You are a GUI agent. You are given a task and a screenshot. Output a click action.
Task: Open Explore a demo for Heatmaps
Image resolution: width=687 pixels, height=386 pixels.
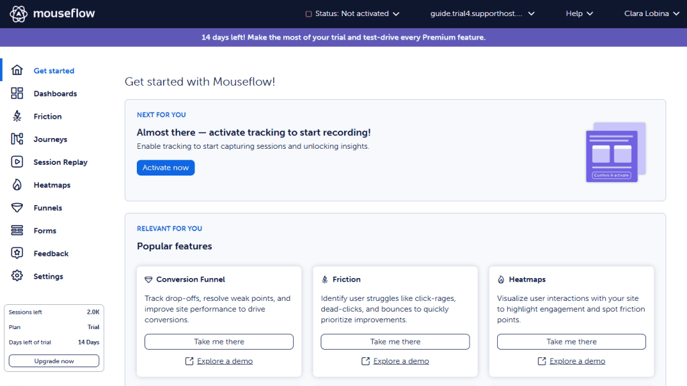pos(577,361)
